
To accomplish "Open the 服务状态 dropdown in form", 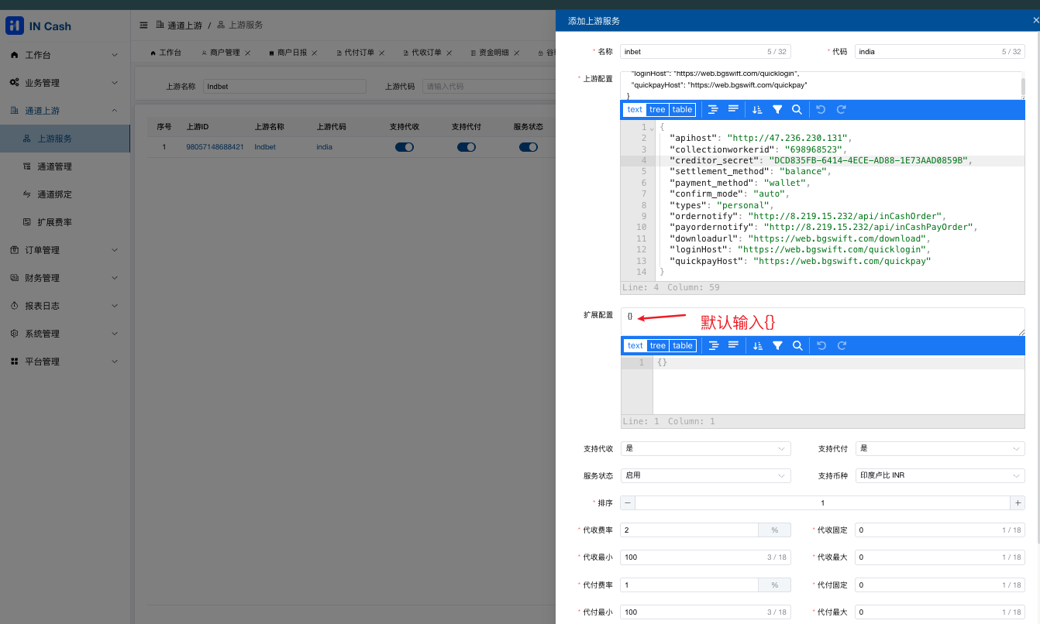I will (705, 475).
